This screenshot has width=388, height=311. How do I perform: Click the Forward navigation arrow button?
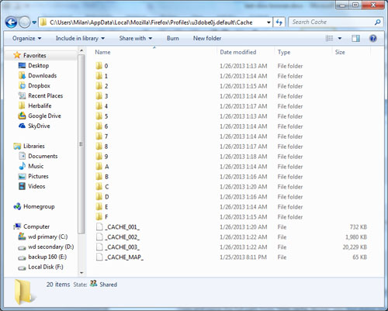[x=25, y=22]
